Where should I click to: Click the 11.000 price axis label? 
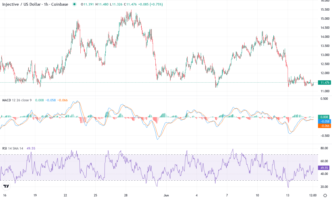click(x=325, y=91)
